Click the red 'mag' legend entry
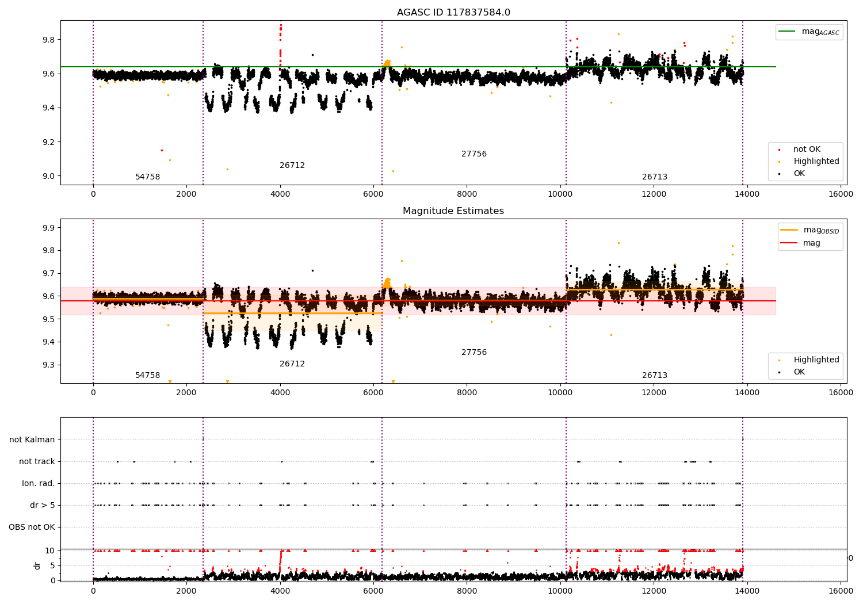 [801, 243]
